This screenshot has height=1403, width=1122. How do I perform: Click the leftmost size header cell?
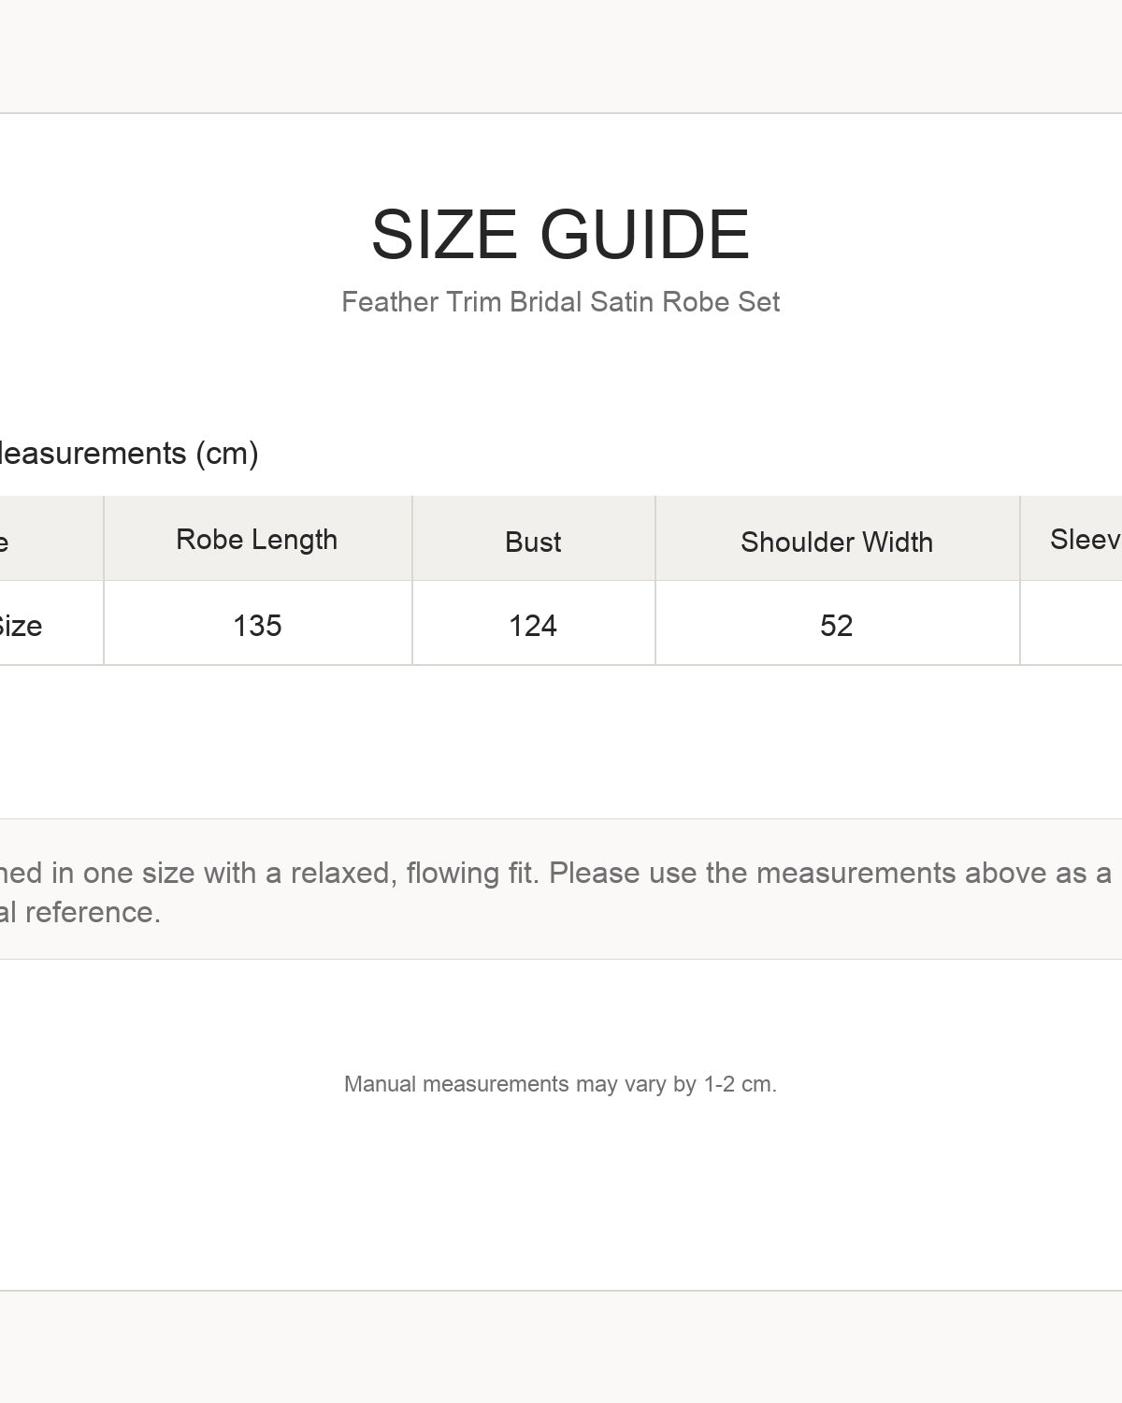click(51, 539)
